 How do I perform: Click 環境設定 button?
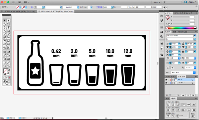coord(154,7)
